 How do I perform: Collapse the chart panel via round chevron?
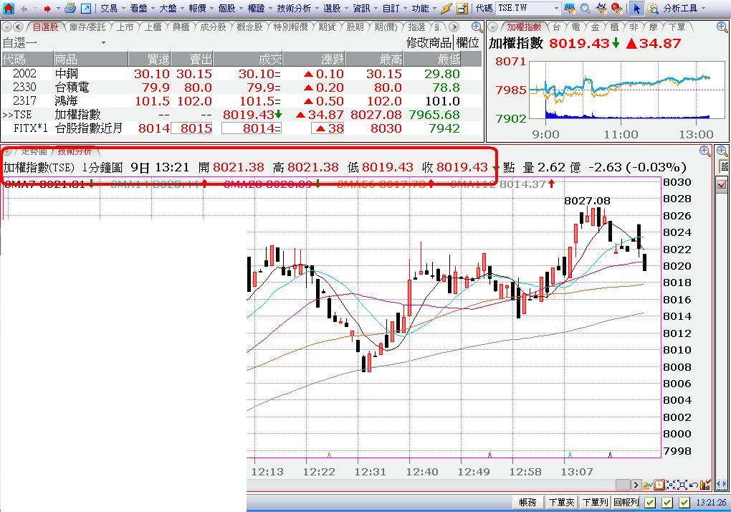(6, 151)
